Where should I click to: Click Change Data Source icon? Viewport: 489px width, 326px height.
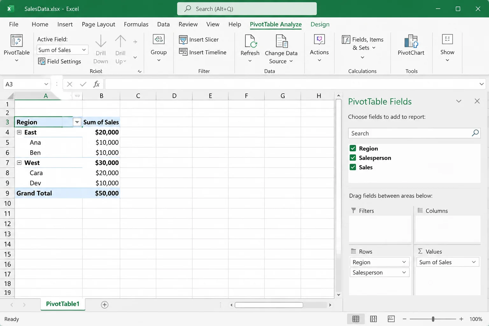tap(281, 41)
